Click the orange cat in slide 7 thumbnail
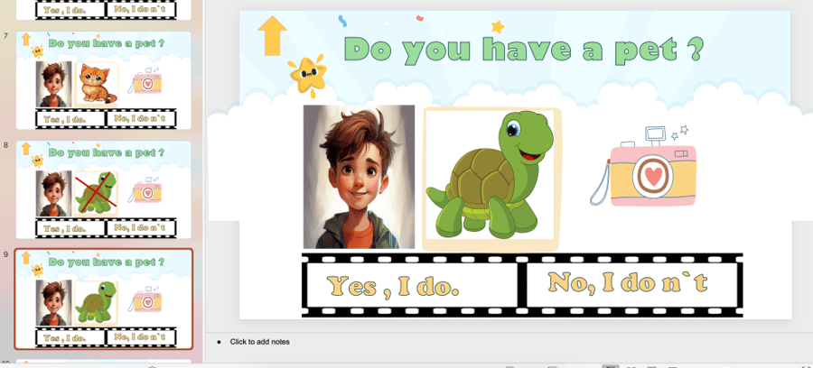 click(x=98, y=84)
